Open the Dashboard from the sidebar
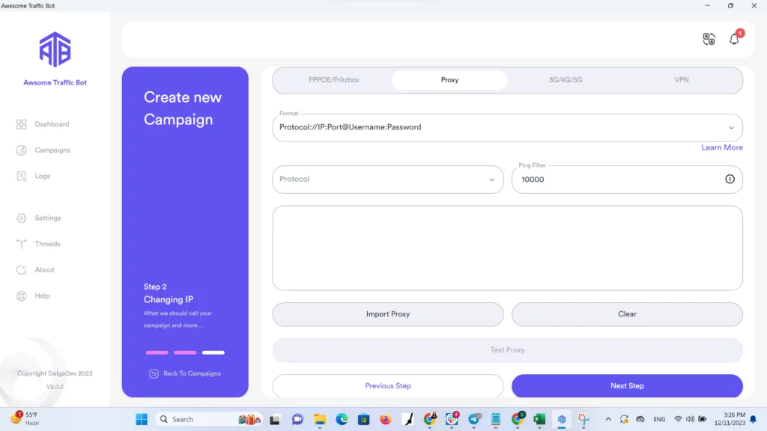The width and height of the screenshot is (767, 431). click(x=45, y=123)
